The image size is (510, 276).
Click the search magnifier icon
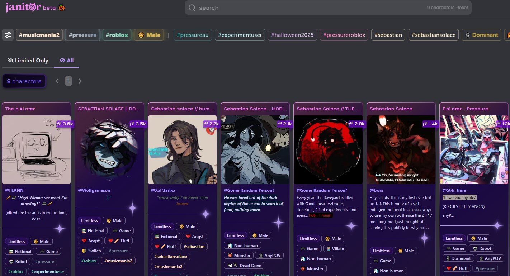coord(192,8)
